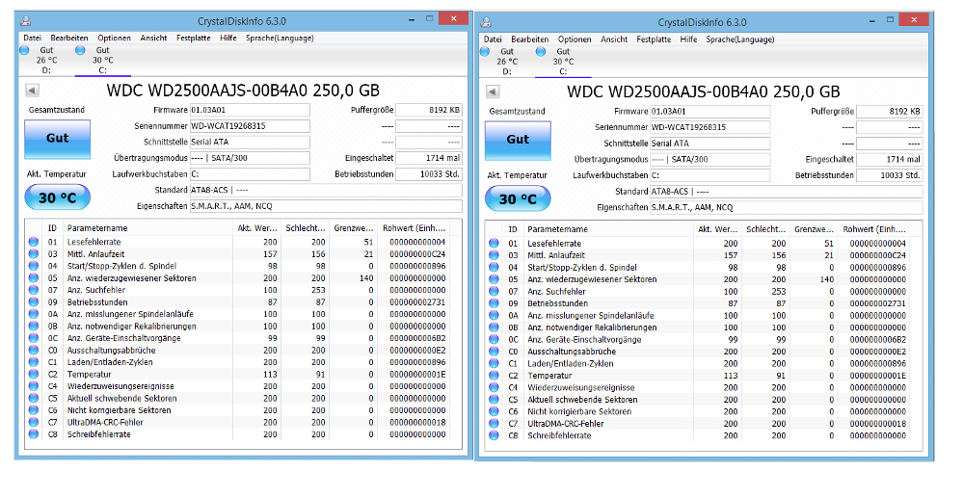Click Start/Stopp-Zyklen status orb in right window
The height and width of the screenshot is (498, 963).
(x=494, y=267)
